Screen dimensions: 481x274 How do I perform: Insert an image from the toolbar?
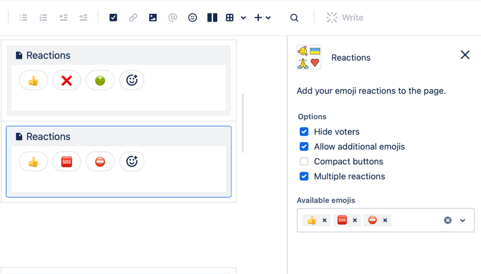[x=153, y=18]
